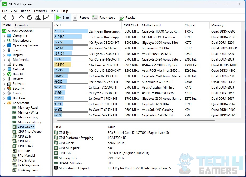Expand the Server tree node
This screenshot has width=246, height=177.
click(x=4, y=50)
